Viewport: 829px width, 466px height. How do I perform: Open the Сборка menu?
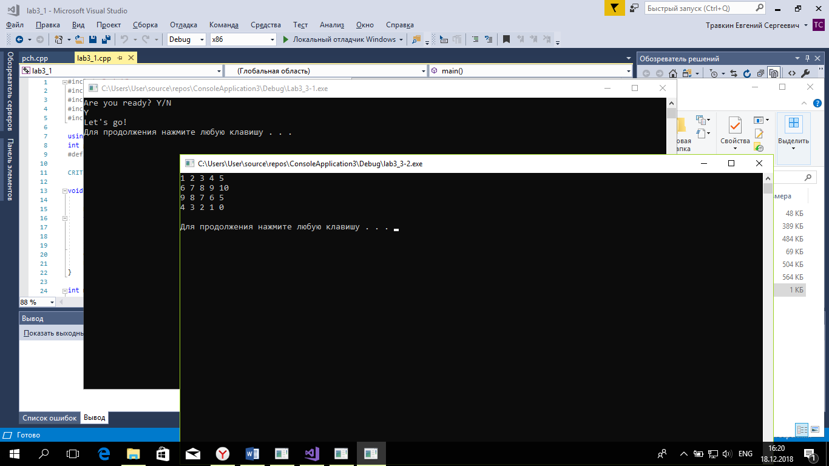click(145, 25)
